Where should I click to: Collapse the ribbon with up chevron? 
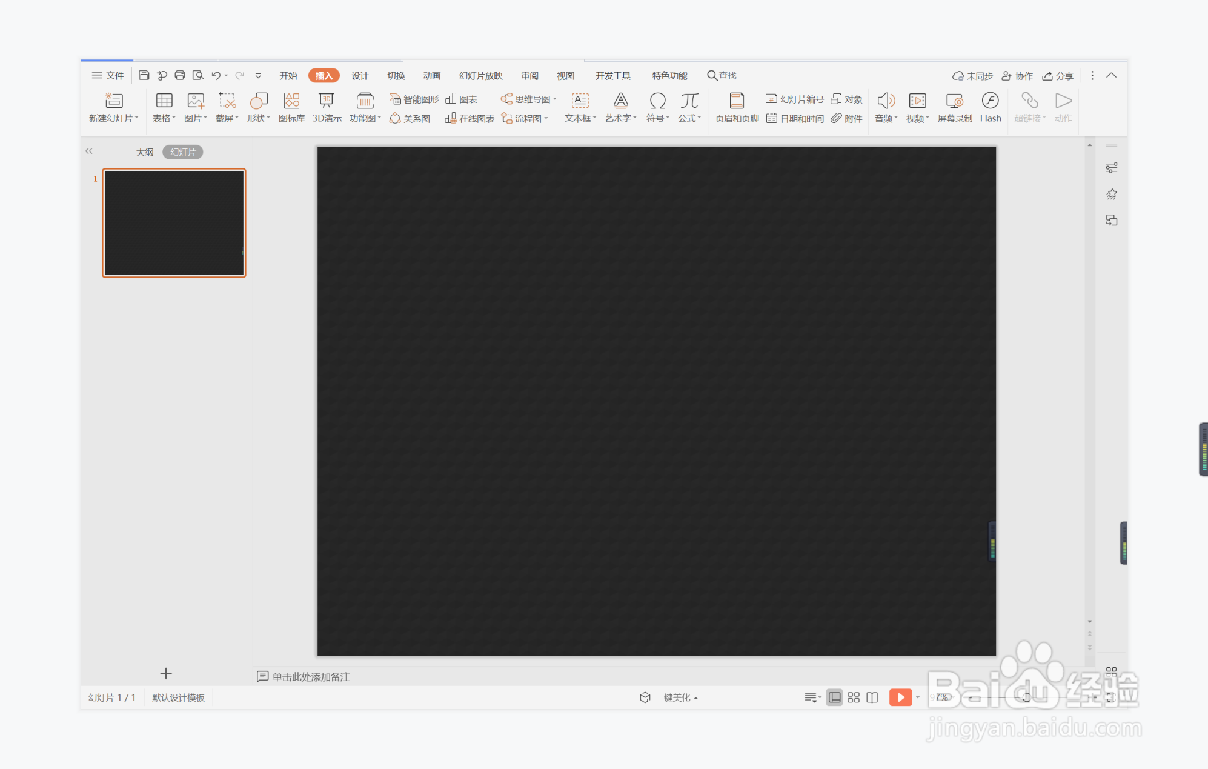click(x=1111, y=75)
